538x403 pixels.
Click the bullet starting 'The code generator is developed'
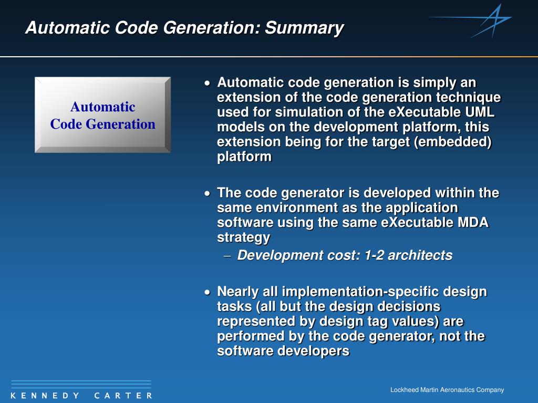click(x=358, y=215)
